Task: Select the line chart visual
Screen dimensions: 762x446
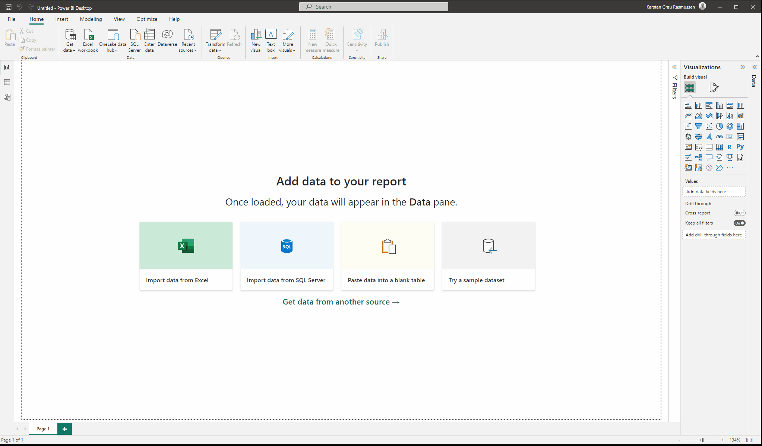Action: (688, 116)
